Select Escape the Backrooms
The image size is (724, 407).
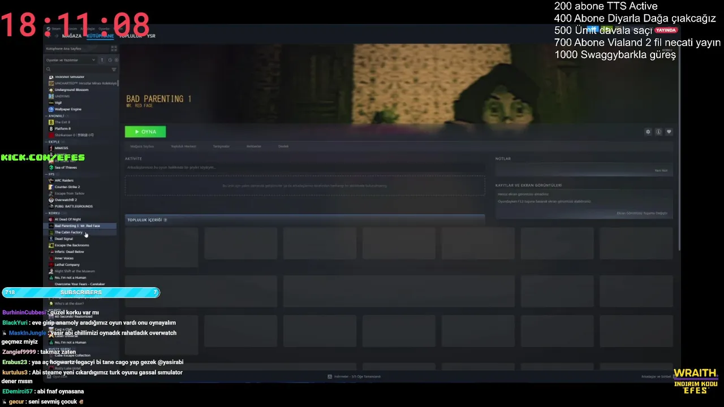(72, 245)
